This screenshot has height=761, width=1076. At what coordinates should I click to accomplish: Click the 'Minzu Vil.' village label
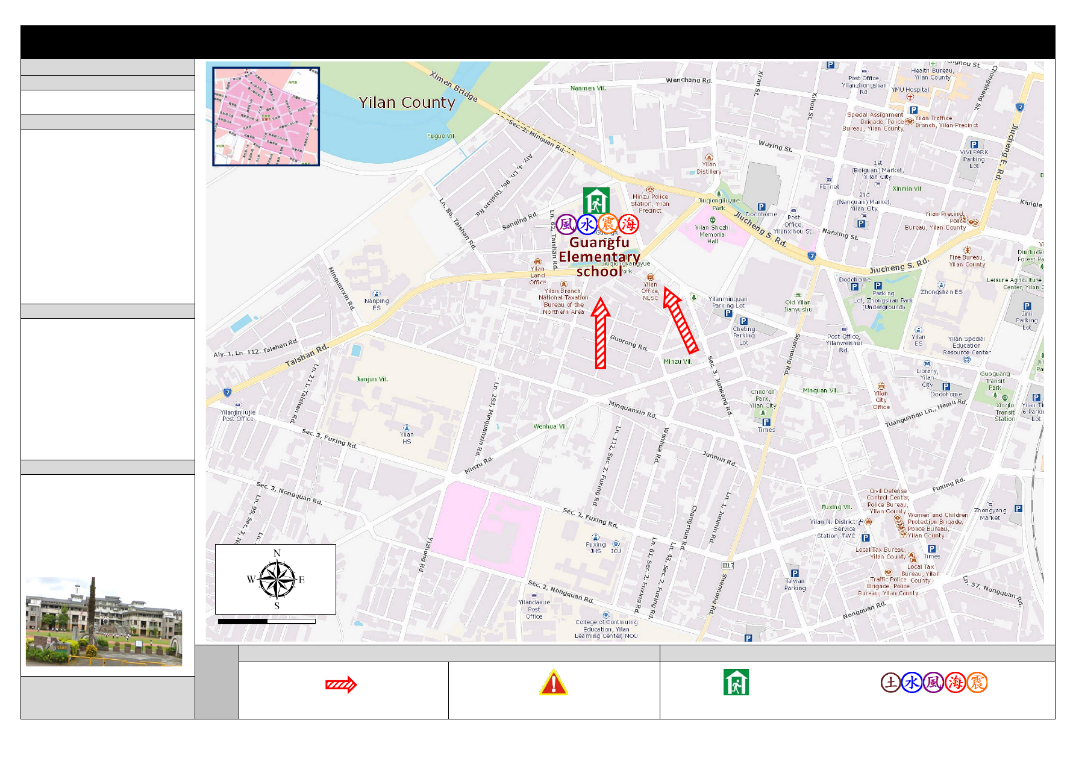click(x=677, y=362)
